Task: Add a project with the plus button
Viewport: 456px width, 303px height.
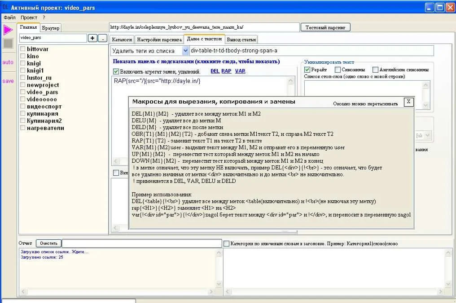Action: (92, 39)
